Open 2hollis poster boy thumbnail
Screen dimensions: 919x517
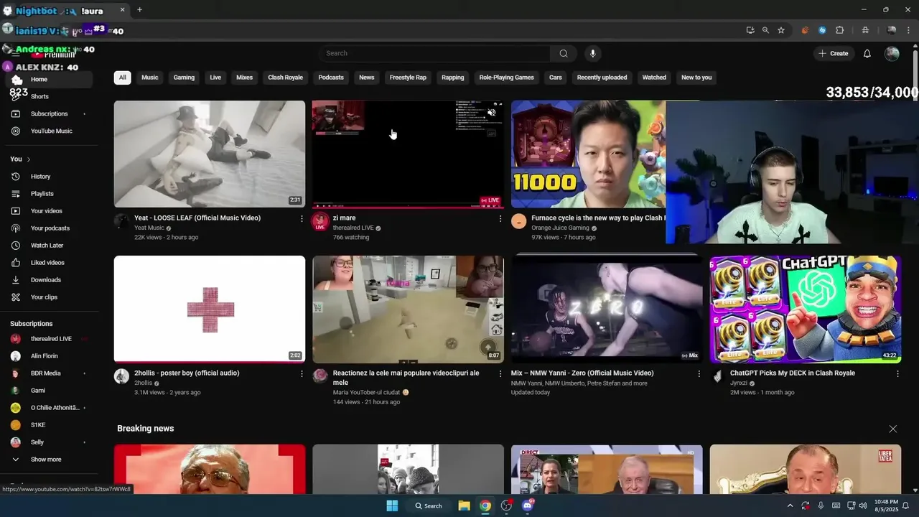coord(210,309)
